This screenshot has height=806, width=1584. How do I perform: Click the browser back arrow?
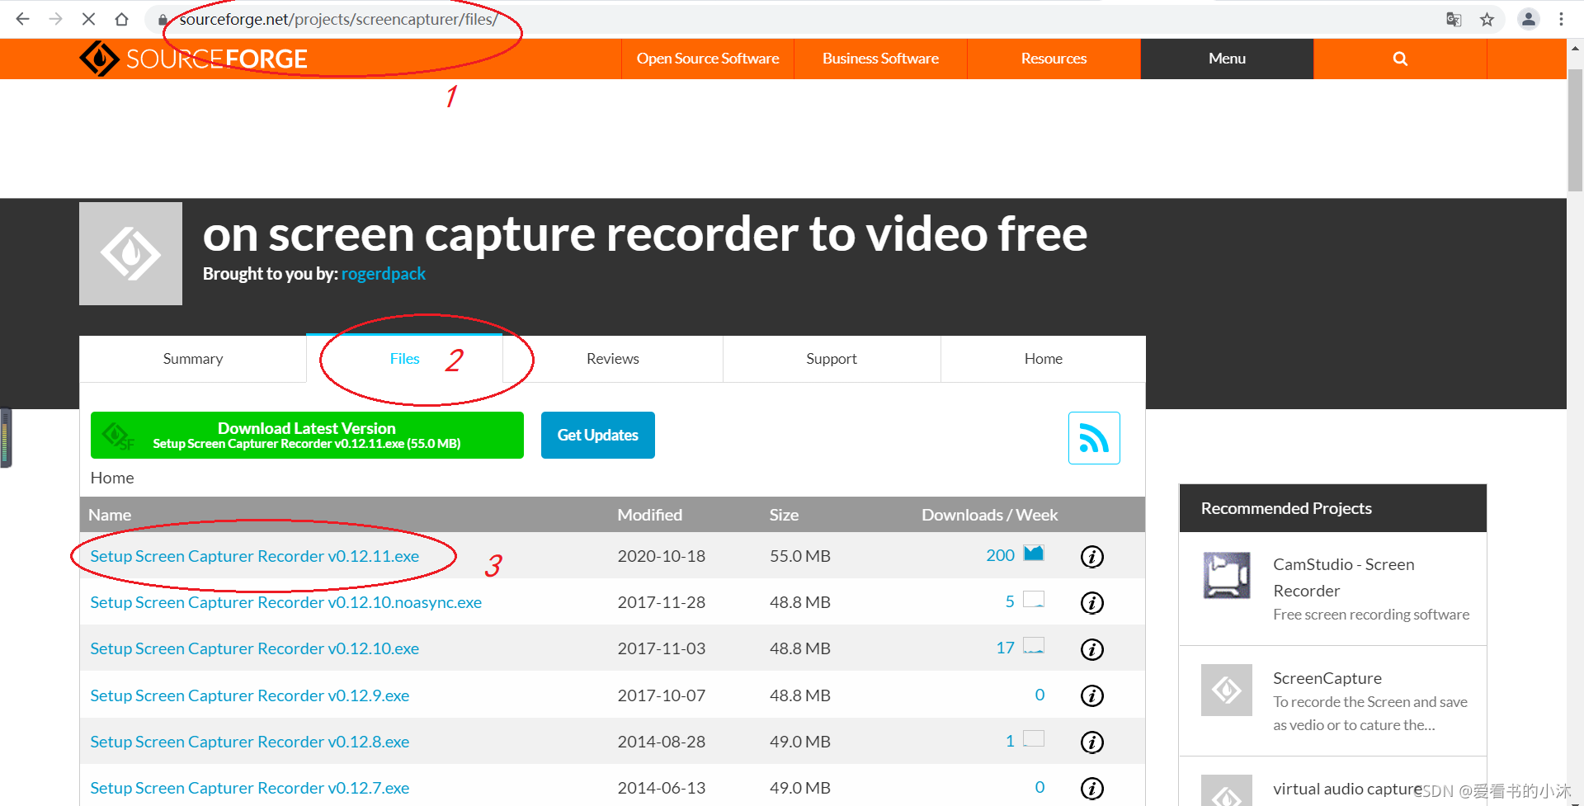tap(22, 19)
